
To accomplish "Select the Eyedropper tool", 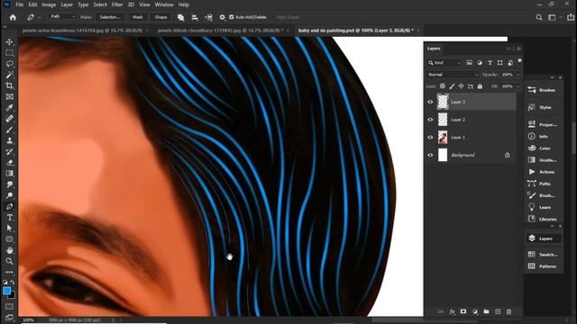I will coord(10,108).
